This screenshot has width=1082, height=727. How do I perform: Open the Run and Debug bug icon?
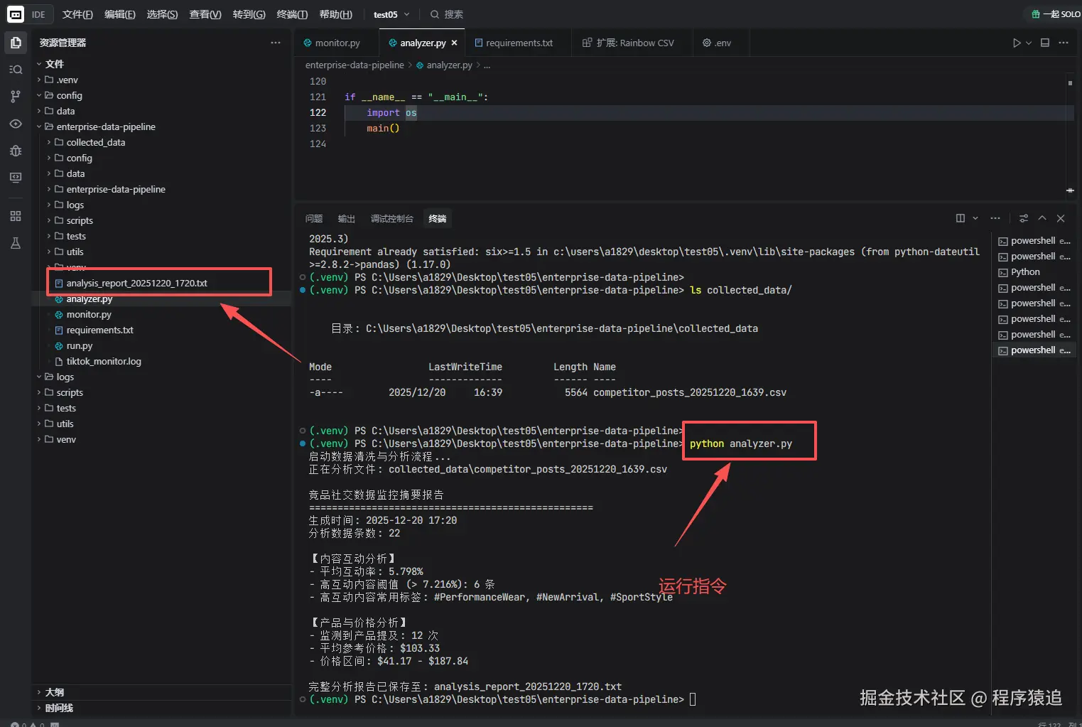[16, 151]
